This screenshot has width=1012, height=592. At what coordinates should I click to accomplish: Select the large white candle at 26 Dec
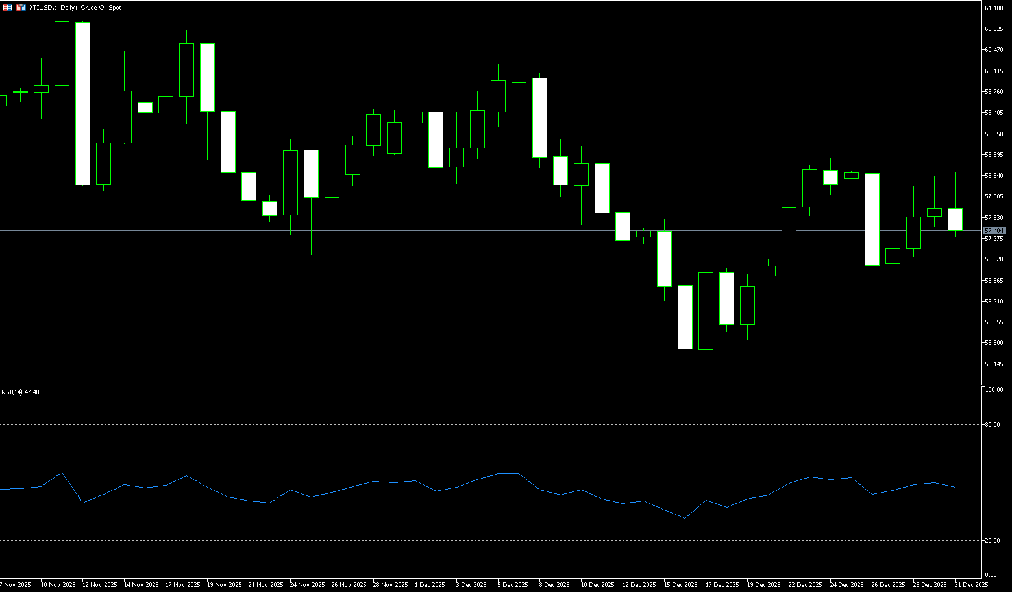(872, 219)
